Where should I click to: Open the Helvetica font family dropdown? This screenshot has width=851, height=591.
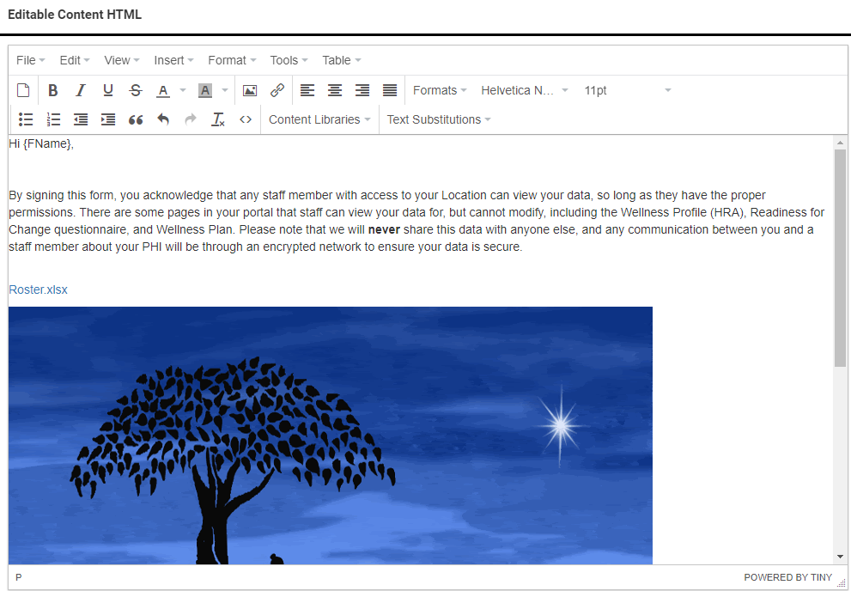pos(524,90)
